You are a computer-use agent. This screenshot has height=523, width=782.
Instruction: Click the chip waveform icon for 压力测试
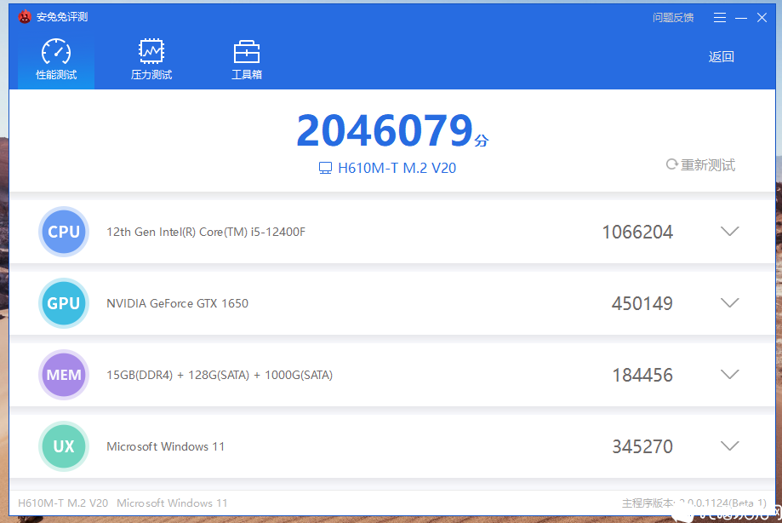click(151, 51)
